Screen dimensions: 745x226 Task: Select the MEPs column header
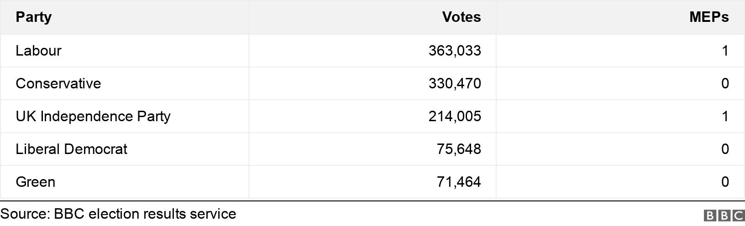point(709,17)
